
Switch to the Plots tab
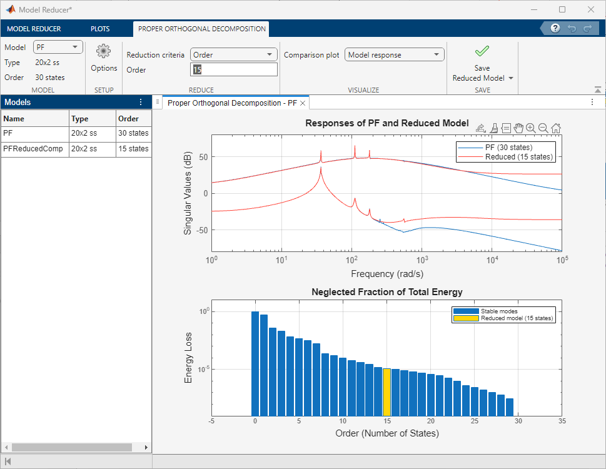[x=100, y=29]
